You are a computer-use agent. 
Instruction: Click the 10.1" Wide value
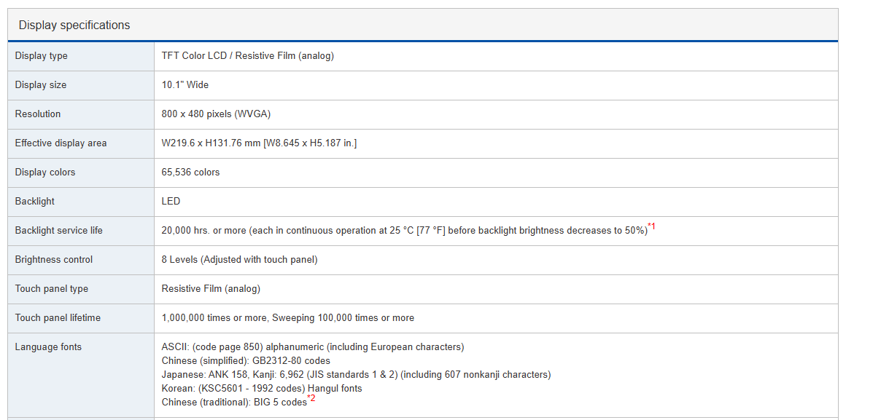tap(185, 85)
